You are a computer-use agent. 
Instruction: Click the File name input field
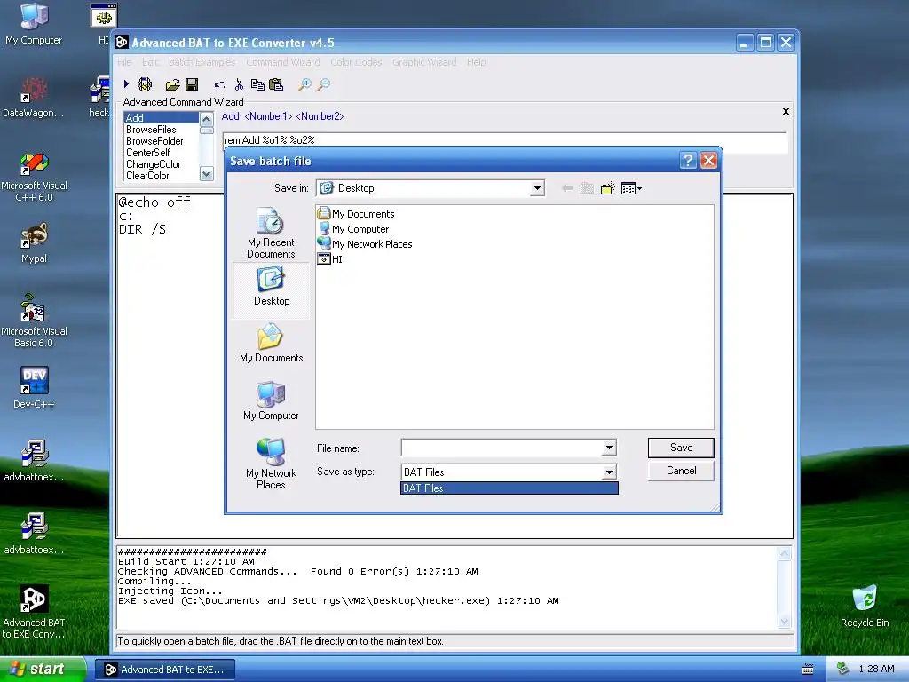coord(502,448)
